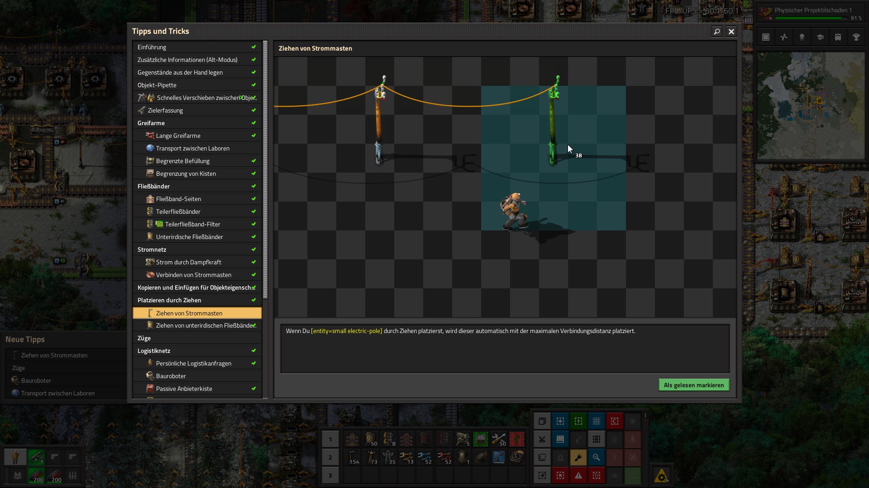869x488 pixels.
Task: Open 'Persönliche Logistikanfragen' tip
Action: 197,363
